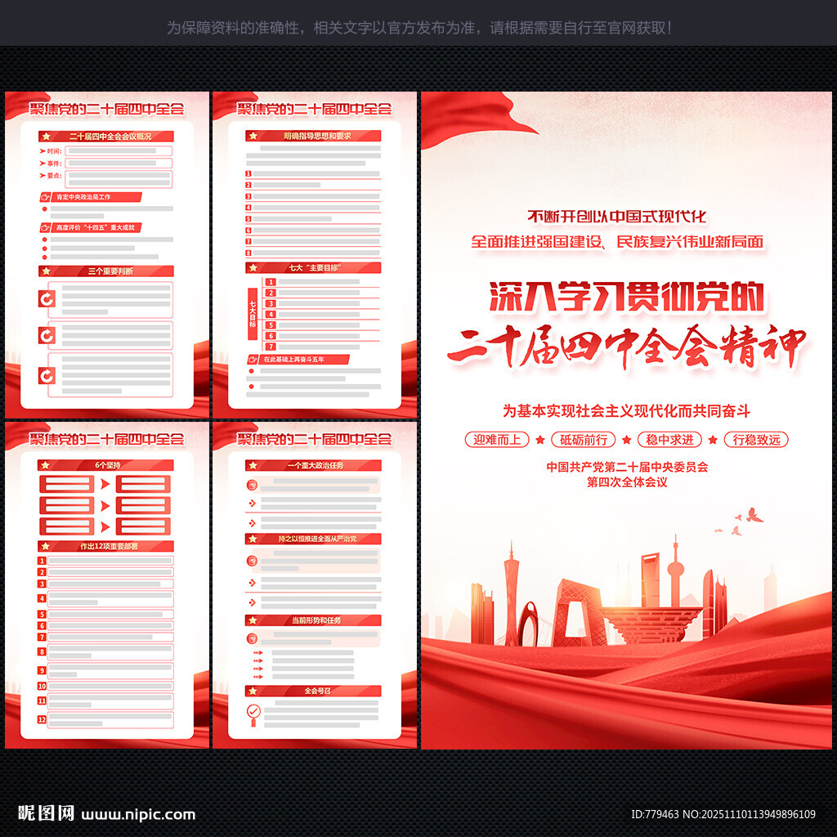Click the topmost circular arrow icon under 三个重要判断

47,298
